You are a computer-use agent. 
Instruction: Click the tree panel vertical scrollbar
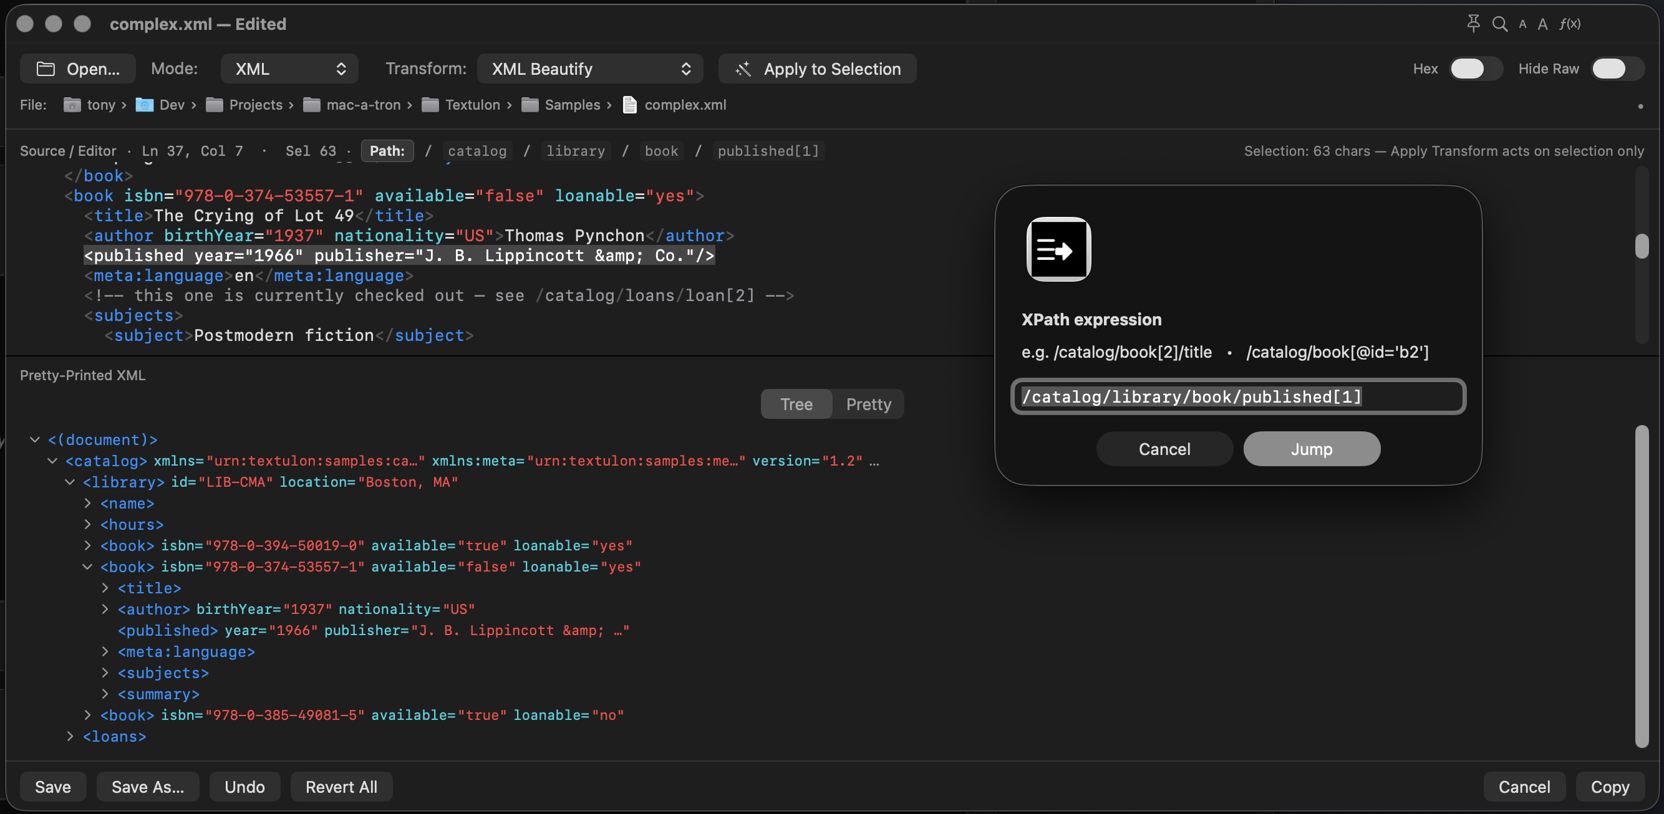(1642, 585)
